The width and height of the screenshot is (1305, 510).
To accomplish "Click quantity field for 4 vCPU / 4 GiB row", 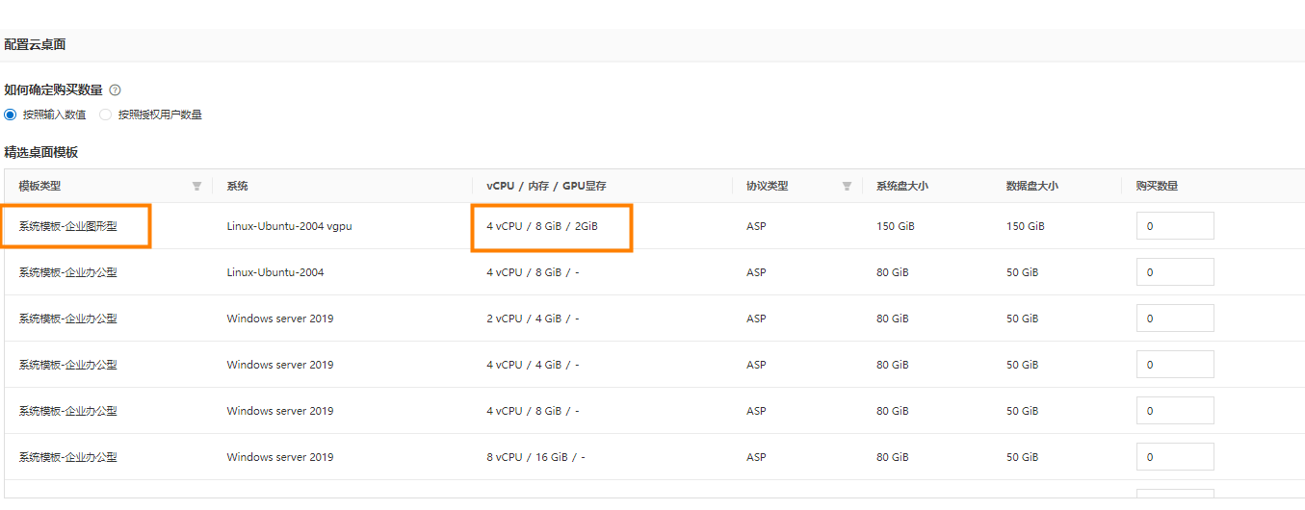I will (x=1175, y=365).
